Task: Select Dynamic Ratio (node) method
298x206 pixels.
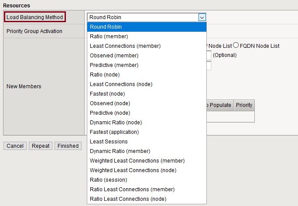Action: point(116,123)
